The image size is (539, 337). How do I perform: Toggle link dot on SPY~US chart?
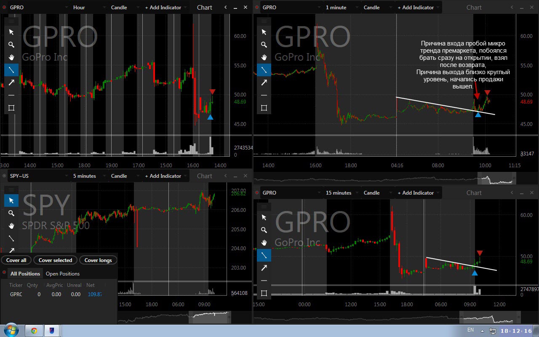4,176
